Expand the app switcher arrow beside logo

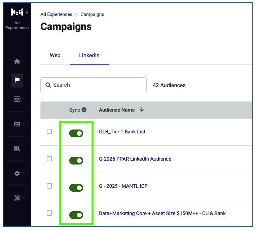pyautogui.click(x=27, y=12)
